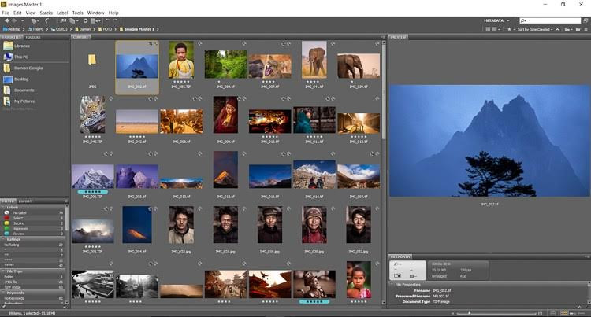Click the Go Back arrow in toolbar

(x=6, y=20)
